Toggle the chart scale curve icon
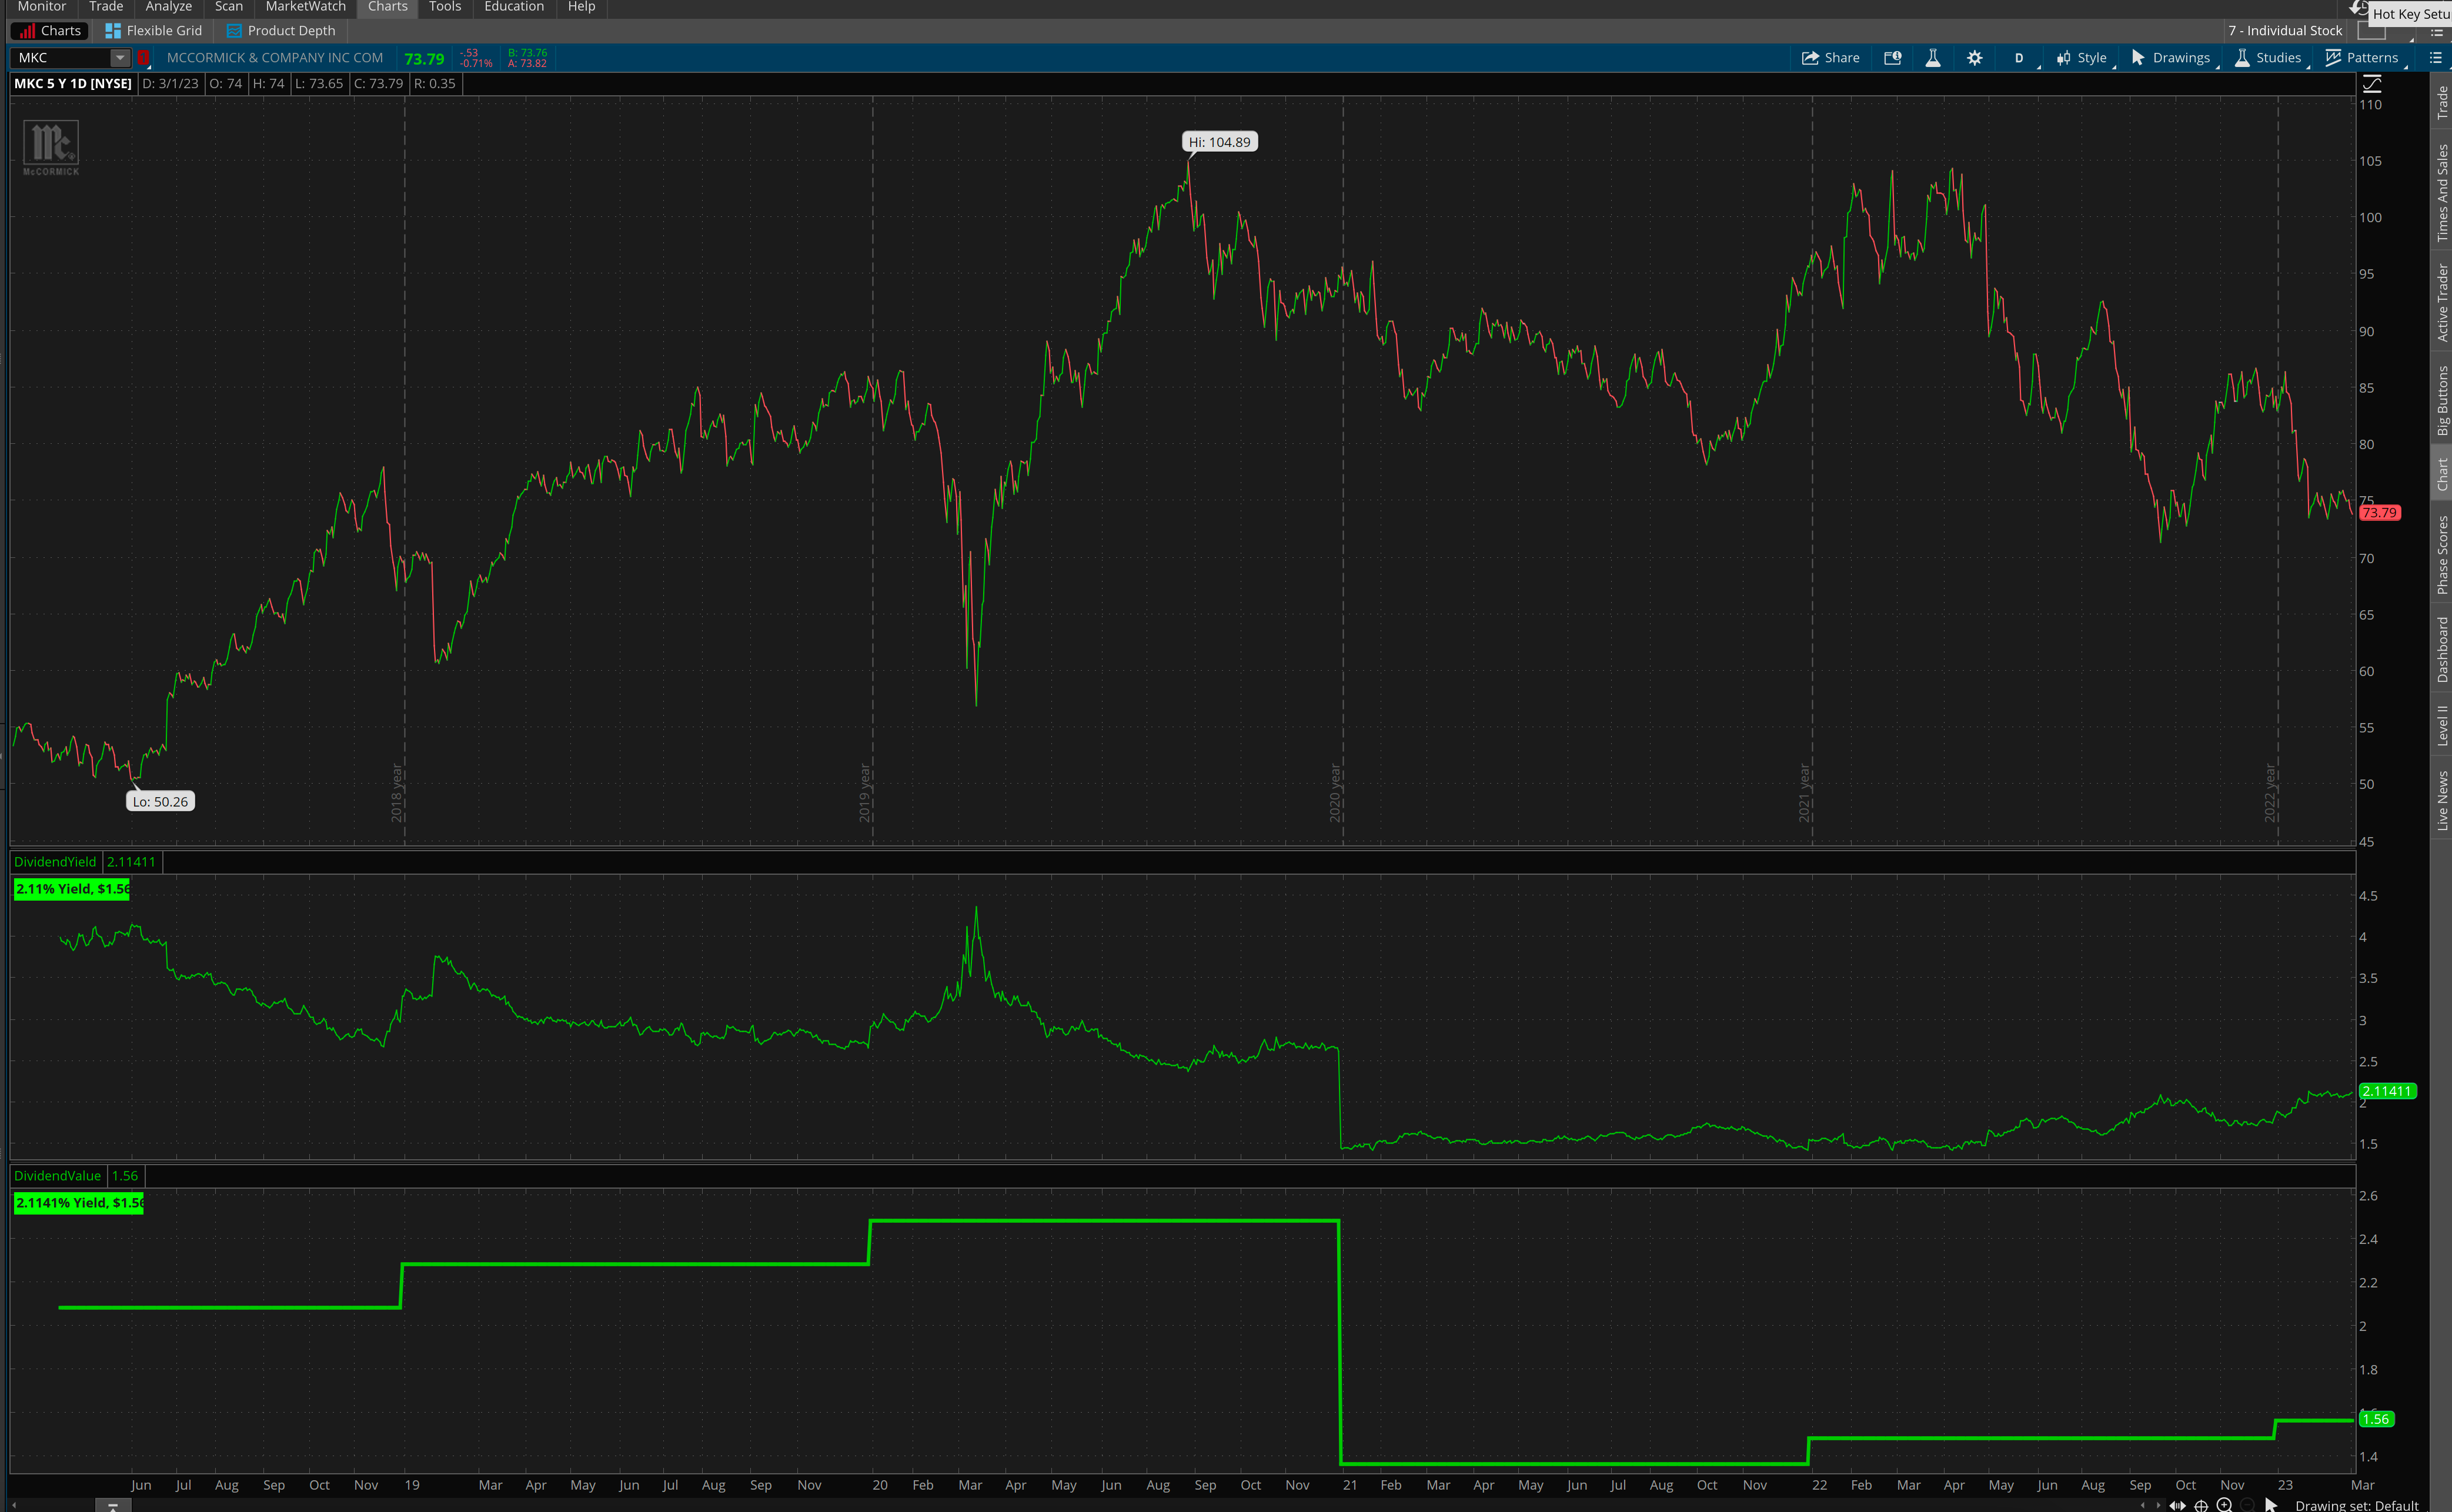 (x=2371, y=85)
